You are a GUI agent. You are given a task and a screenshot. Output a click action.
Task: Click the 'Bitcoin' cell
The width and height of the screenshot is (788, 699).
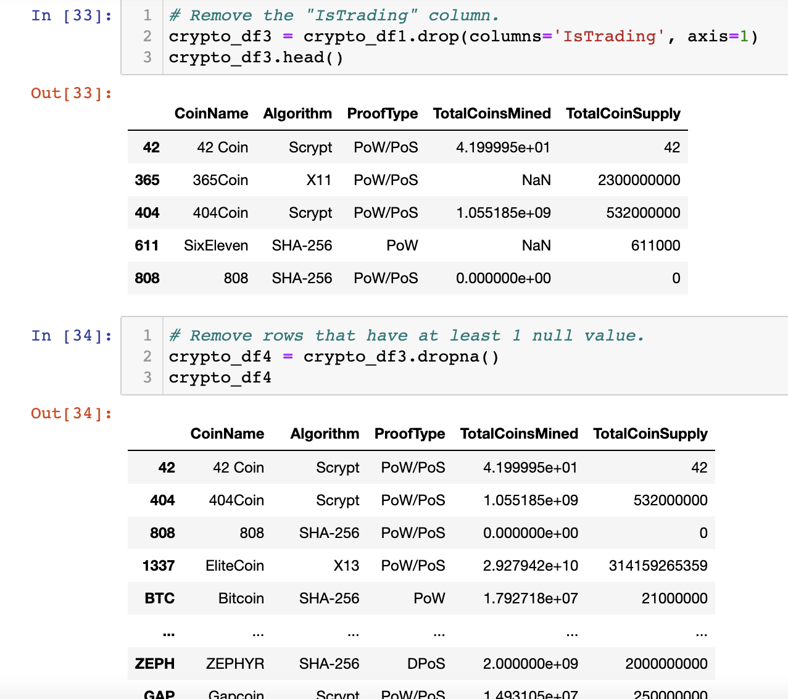point(241,598)
